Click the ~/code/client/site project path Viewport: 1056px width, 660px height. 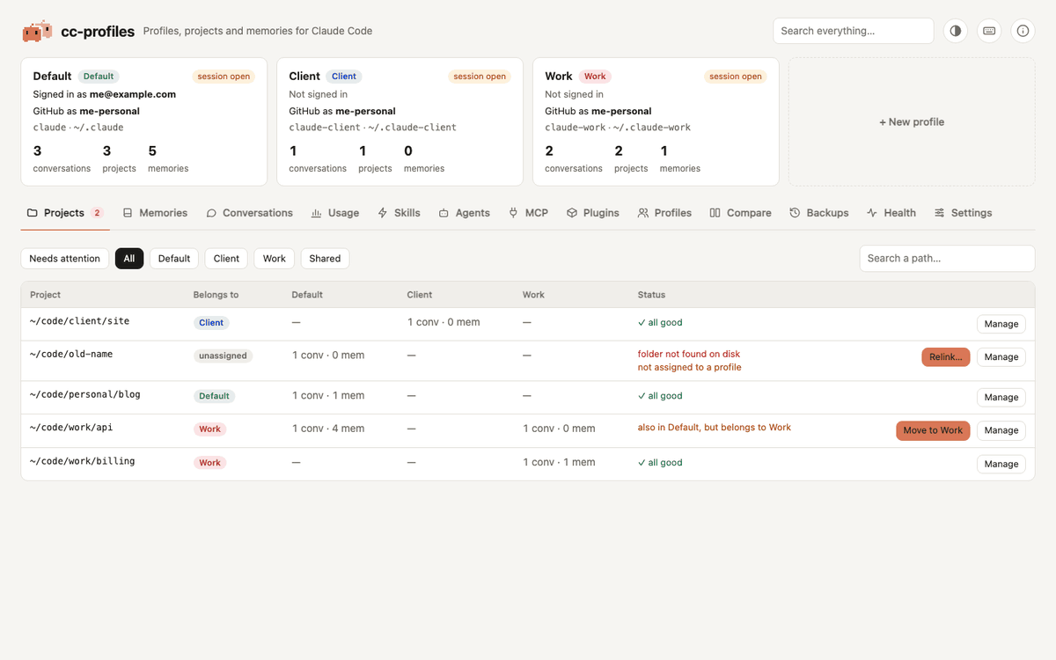[79, 321]
